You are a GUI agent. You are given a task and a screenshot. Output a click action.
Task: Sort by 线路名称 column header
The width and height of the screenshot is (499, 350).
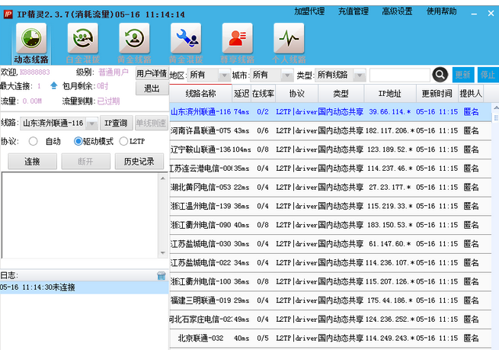point(200,93)
